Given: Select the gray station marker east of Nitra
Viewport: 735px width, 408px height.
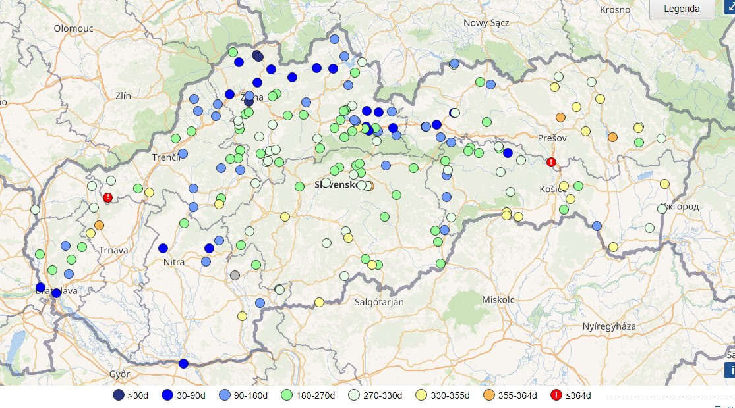Looking at the screenshot, I should click(x=235, y=275).
